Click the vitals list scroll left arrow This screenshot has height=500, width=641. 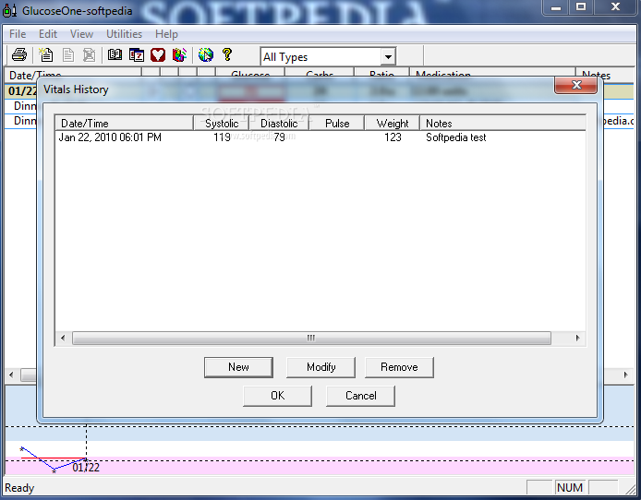pyautogui.click(x=63, y=338)
